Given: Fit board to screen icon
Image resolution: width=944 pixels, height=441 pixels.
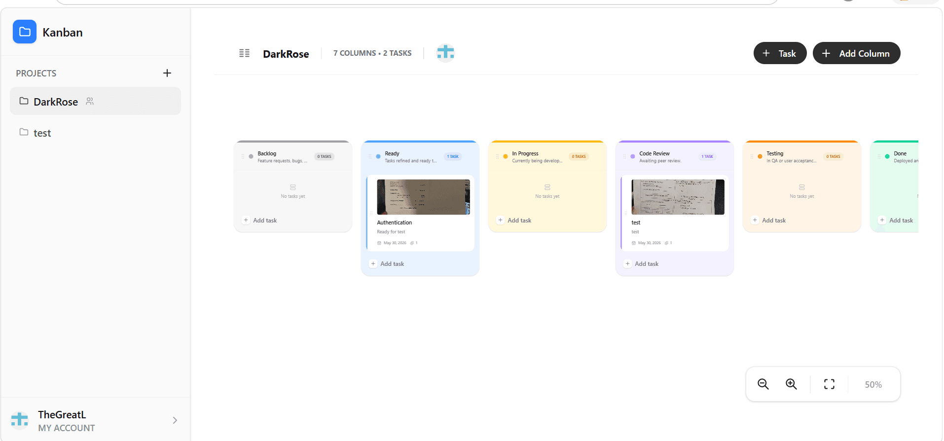Looking at the screenshot, I should pos(829,384).
